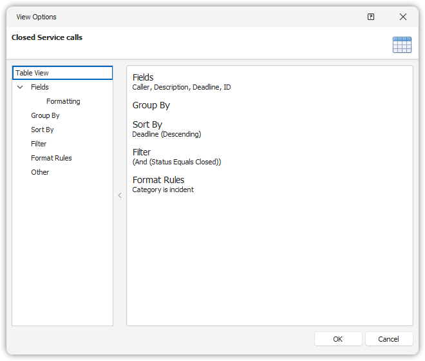Screen dimensions: 425x361
Task: Select Group By in the sidebar
Action: click(45, 115)
